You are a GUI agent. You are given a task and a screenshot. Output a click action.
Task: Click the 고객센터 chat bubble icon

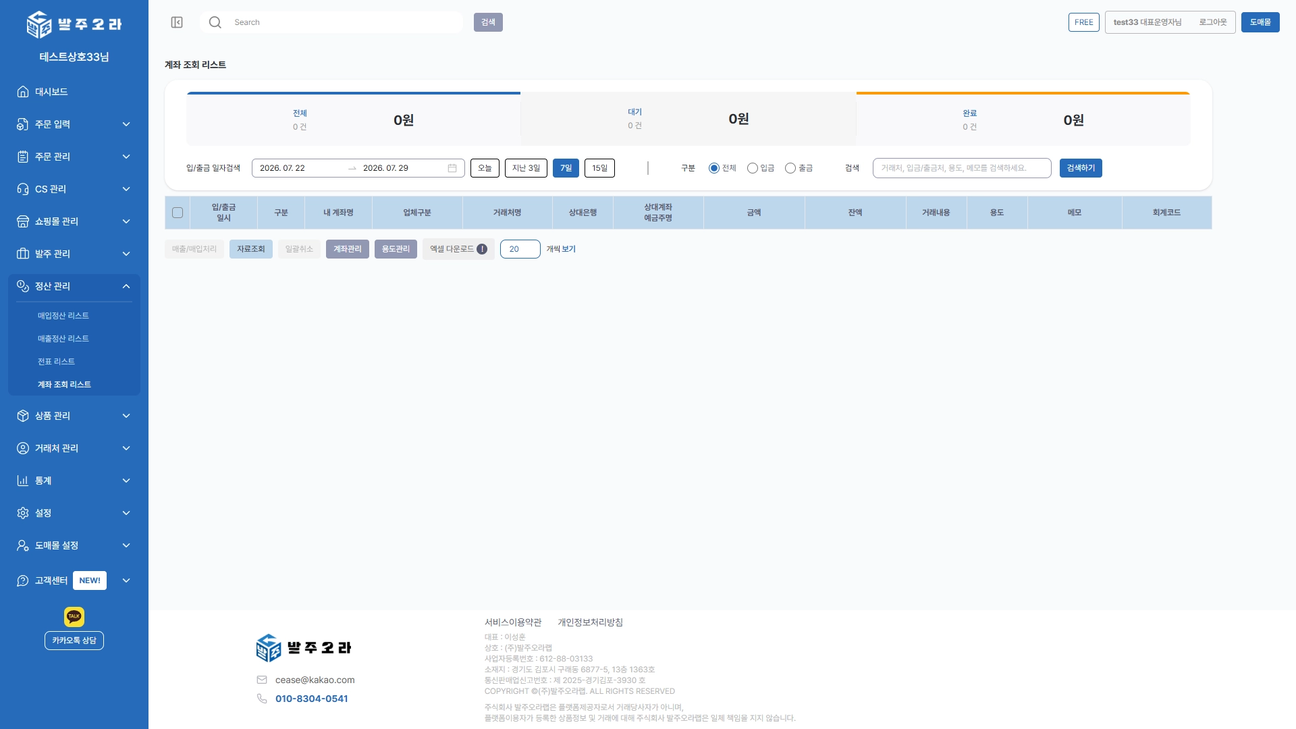pos(23,580)
